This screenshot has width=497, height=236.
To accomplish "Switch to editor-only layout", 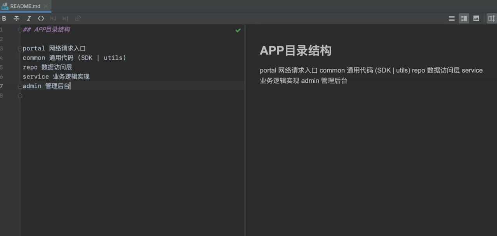I will click(451, 18).
